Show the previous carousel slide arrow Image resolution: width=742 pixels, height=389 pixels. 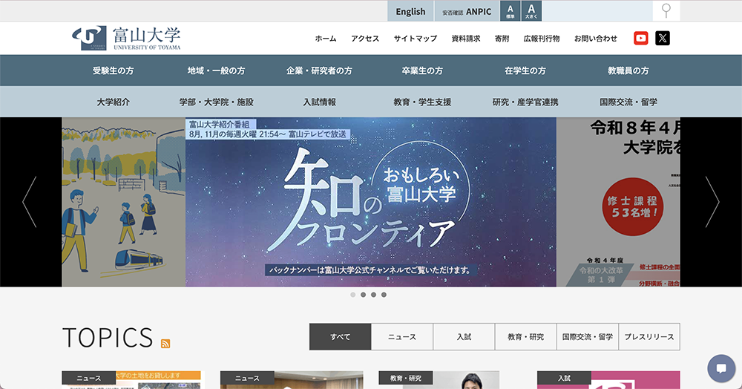[x=30, y=202]
